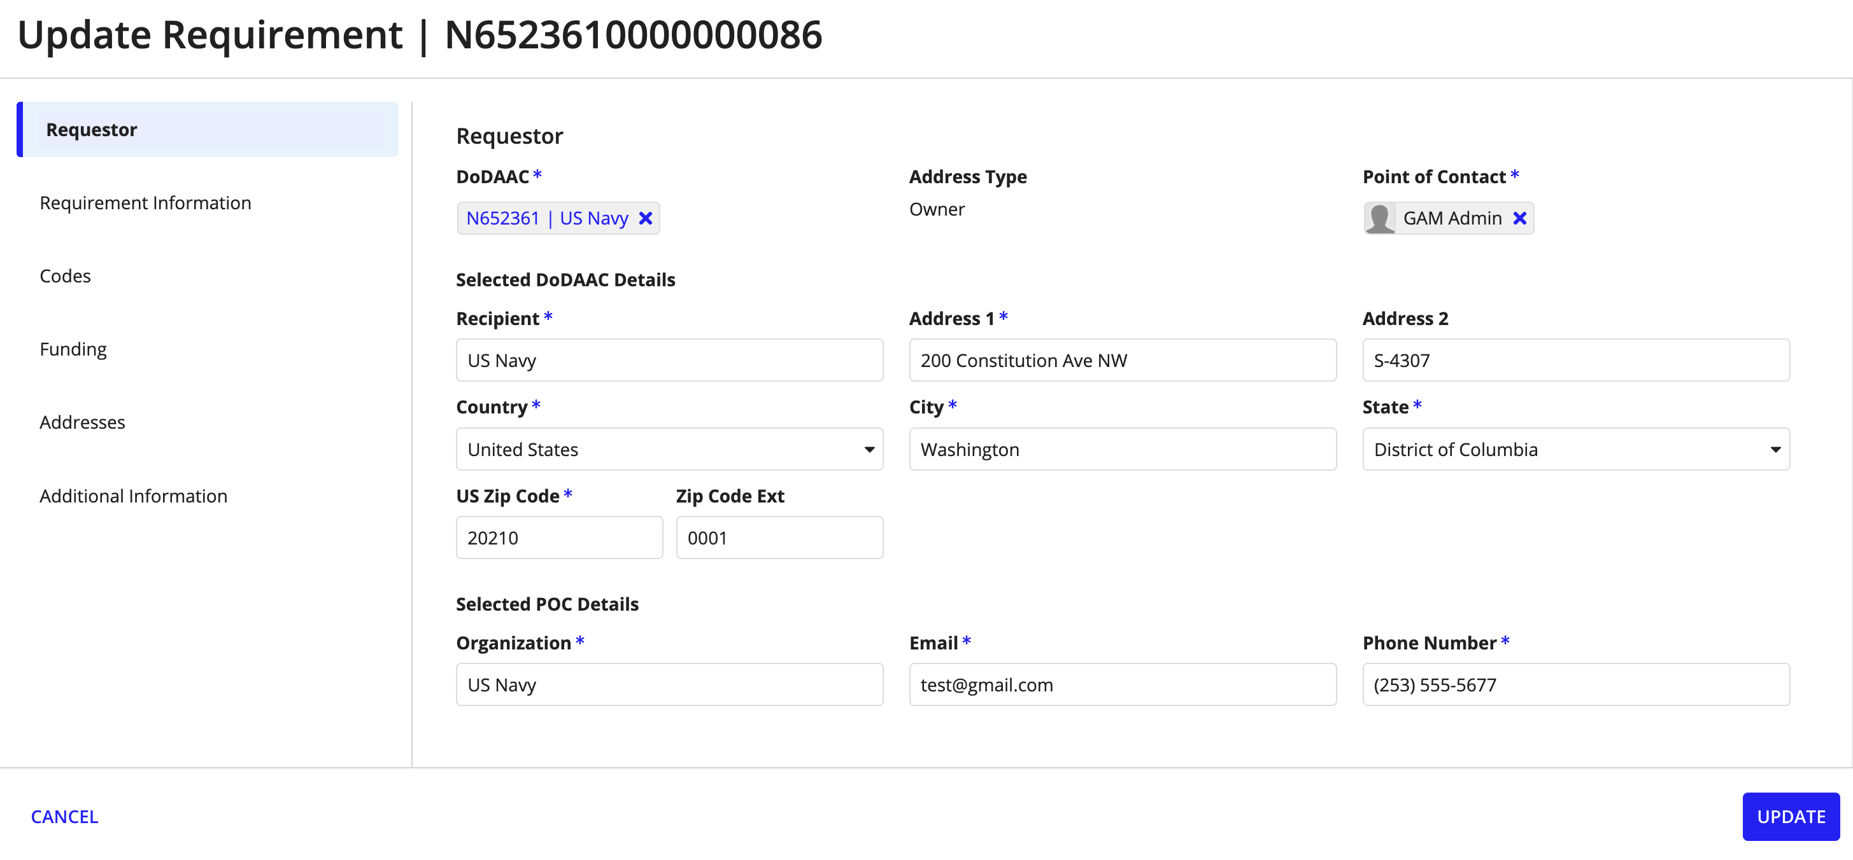
Task: Click the Owner address type value
Action: pyautogui.click(x=937, y=210)
